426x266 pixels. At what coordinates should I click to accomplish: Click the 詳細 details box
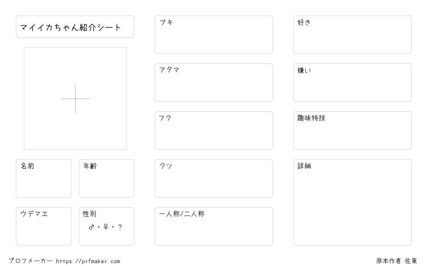(x=353, y=202)
